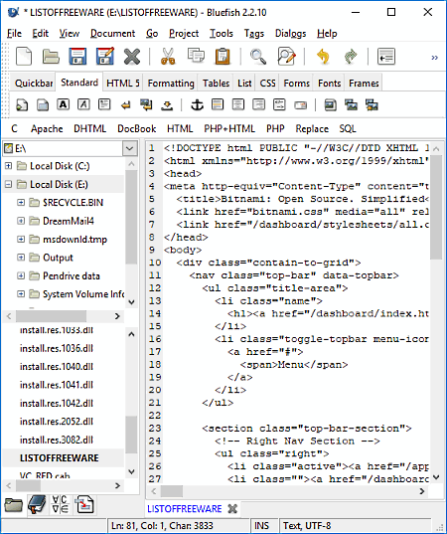
Task: Insert anchor using the anchor icon
Action: tap(197, 104)
